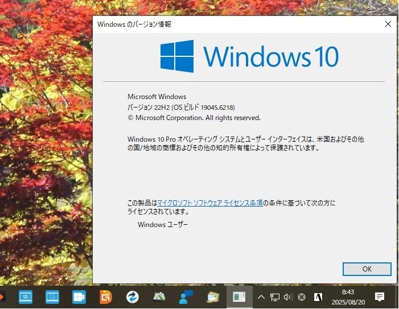Screen dimensions: 399x309
Task: Close the Windows version info dialog
Action: point(388,24)
